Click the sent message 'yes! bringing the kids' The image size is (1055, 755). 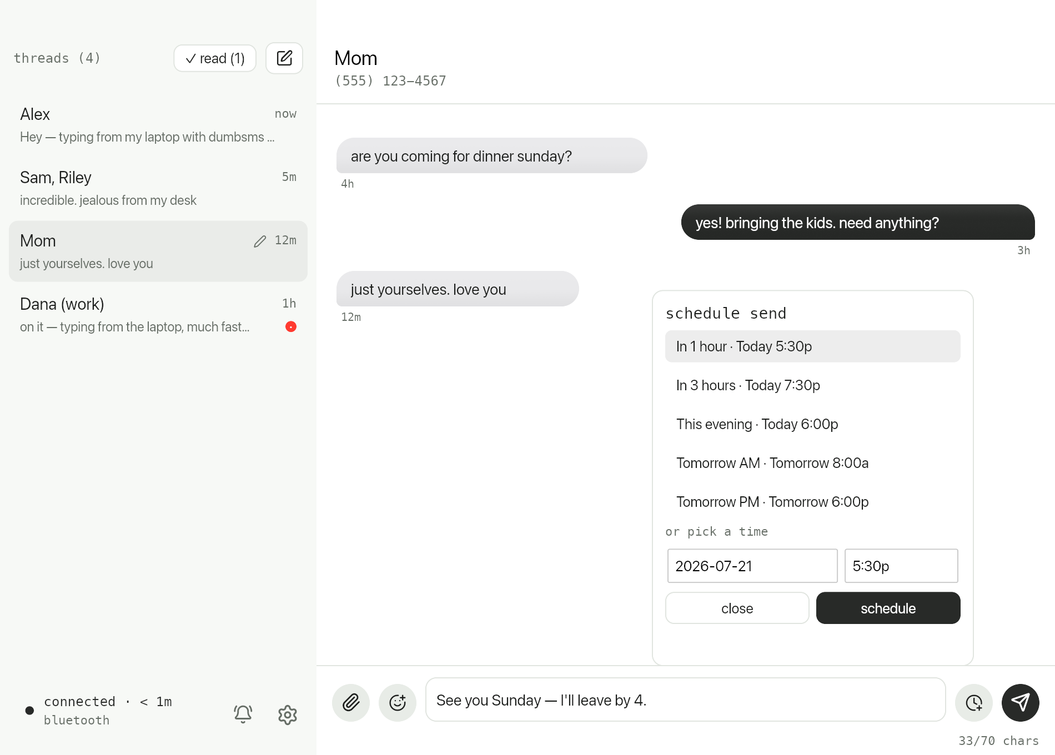click(x=858, y=223)
